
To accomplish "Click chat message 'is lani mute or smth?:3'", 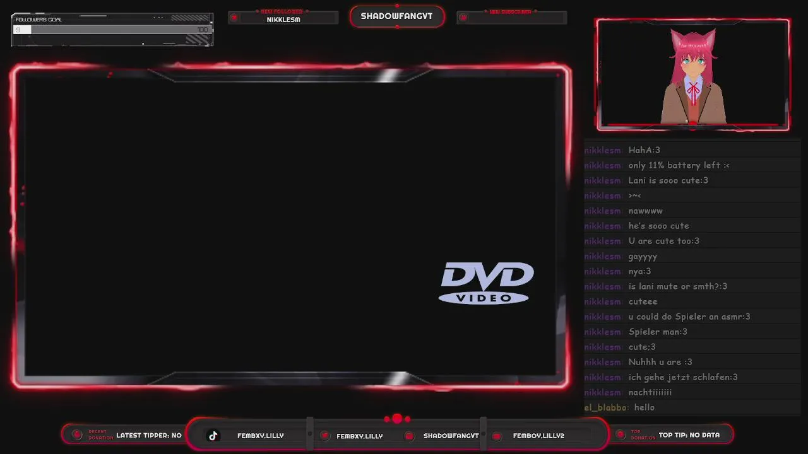I will 678,286.
